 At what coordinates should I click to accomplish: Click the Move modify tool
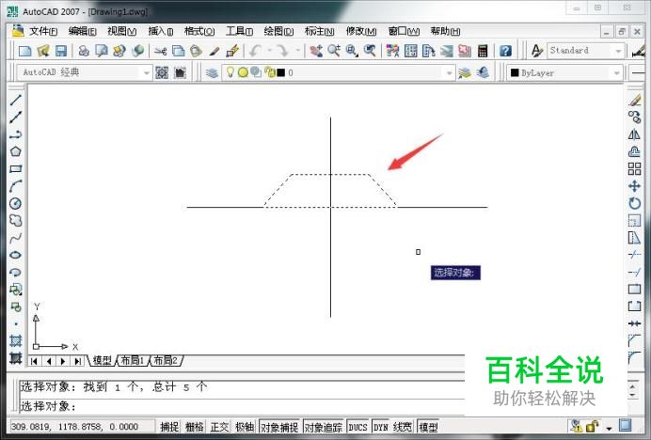click(634, 186)
